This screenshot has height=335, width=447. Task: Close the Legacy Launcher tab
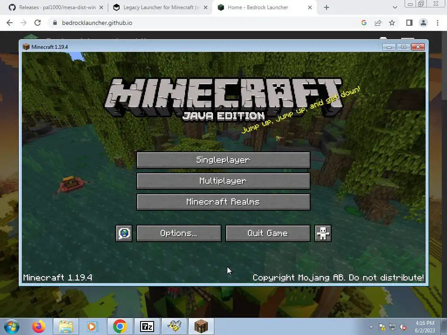206,8
